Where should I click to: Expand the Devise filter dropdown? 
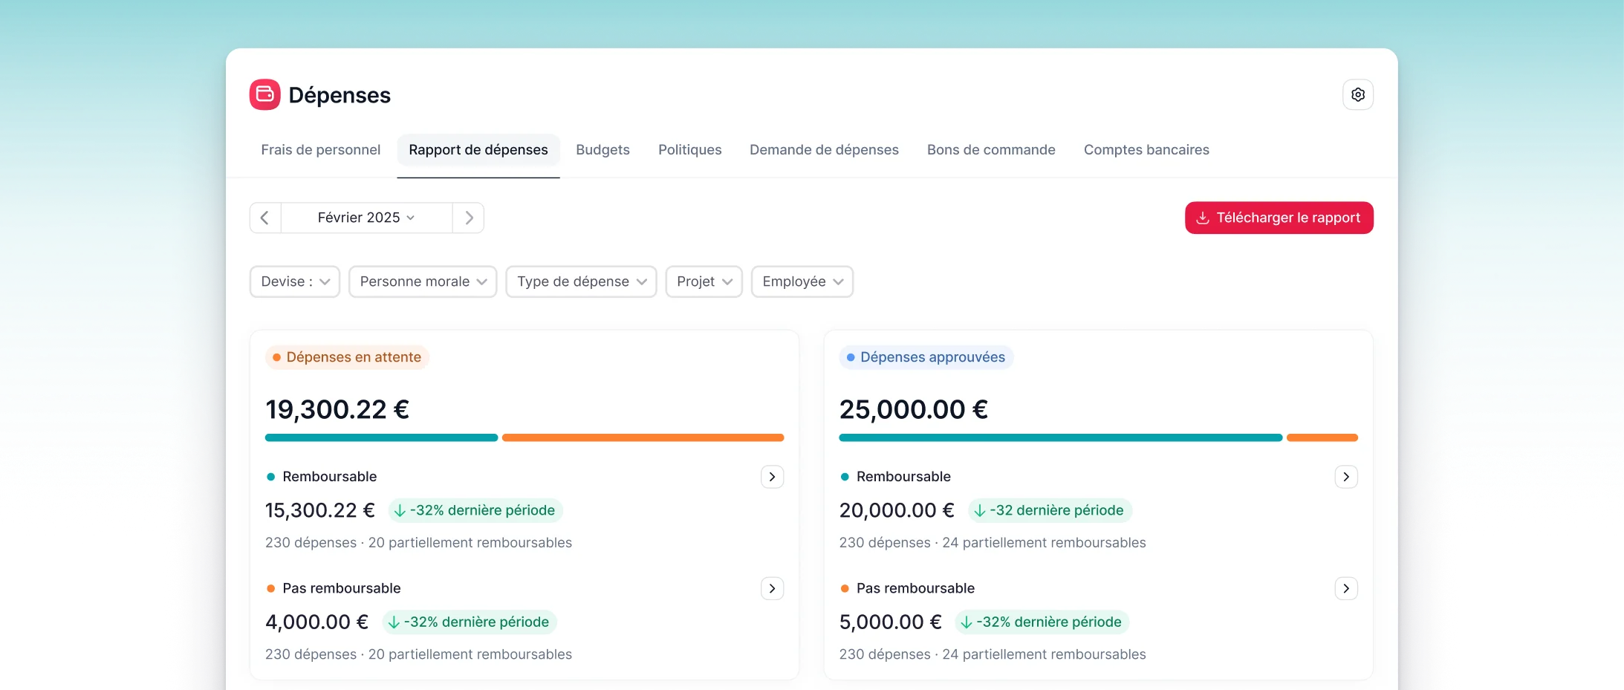point(295,281)
